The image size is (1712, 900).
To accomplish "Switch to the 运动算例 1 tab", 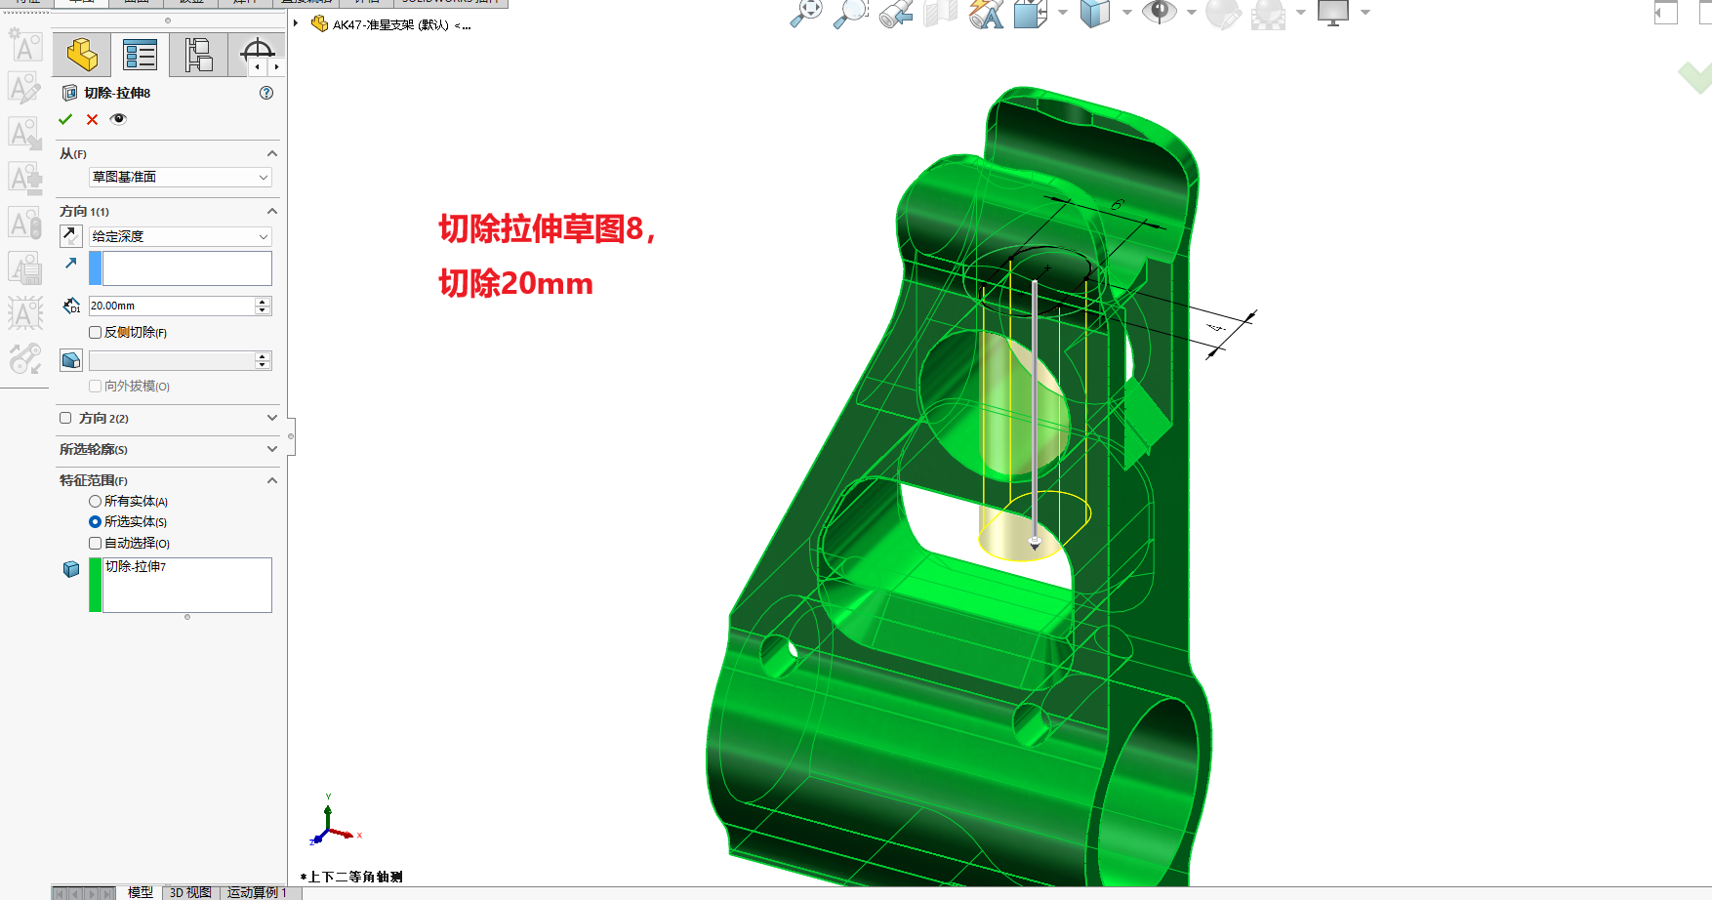I will [257, 892].
